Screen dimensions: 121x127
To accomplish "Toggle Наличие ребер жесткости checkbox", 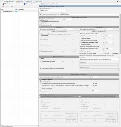I will click(41, 61).
